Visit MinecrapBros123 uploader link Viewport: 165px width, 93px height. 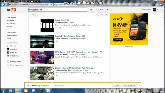pyautogui.click(x=63, y=71)
